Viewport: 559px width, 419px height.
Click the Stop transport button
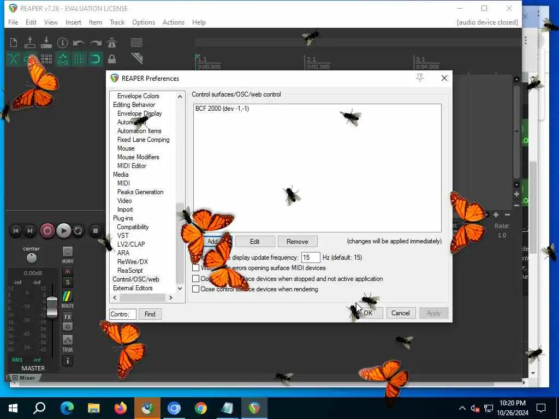[x=95, y=231]
